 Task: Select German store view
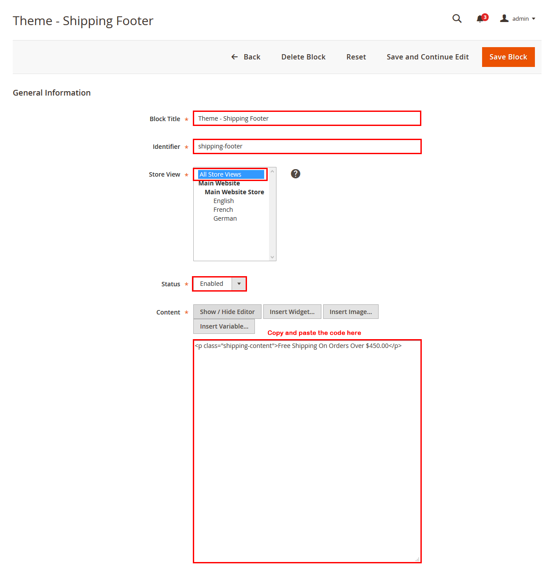tap(225, 218)
